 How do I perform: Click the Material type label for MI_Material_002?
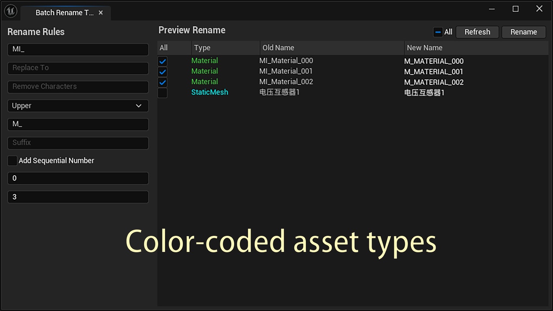[204, 82]
